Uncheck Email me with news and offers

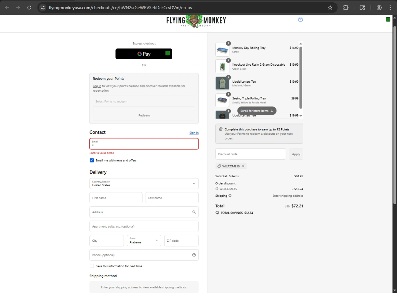[x=92, y=160]
